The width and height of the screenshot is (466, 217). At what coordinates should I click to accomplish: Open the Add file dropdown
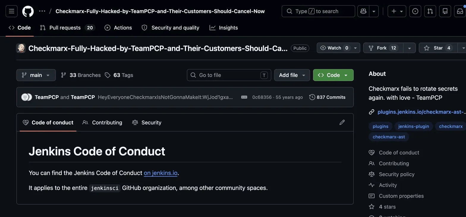pyautogui.click(x=292, y=75)
